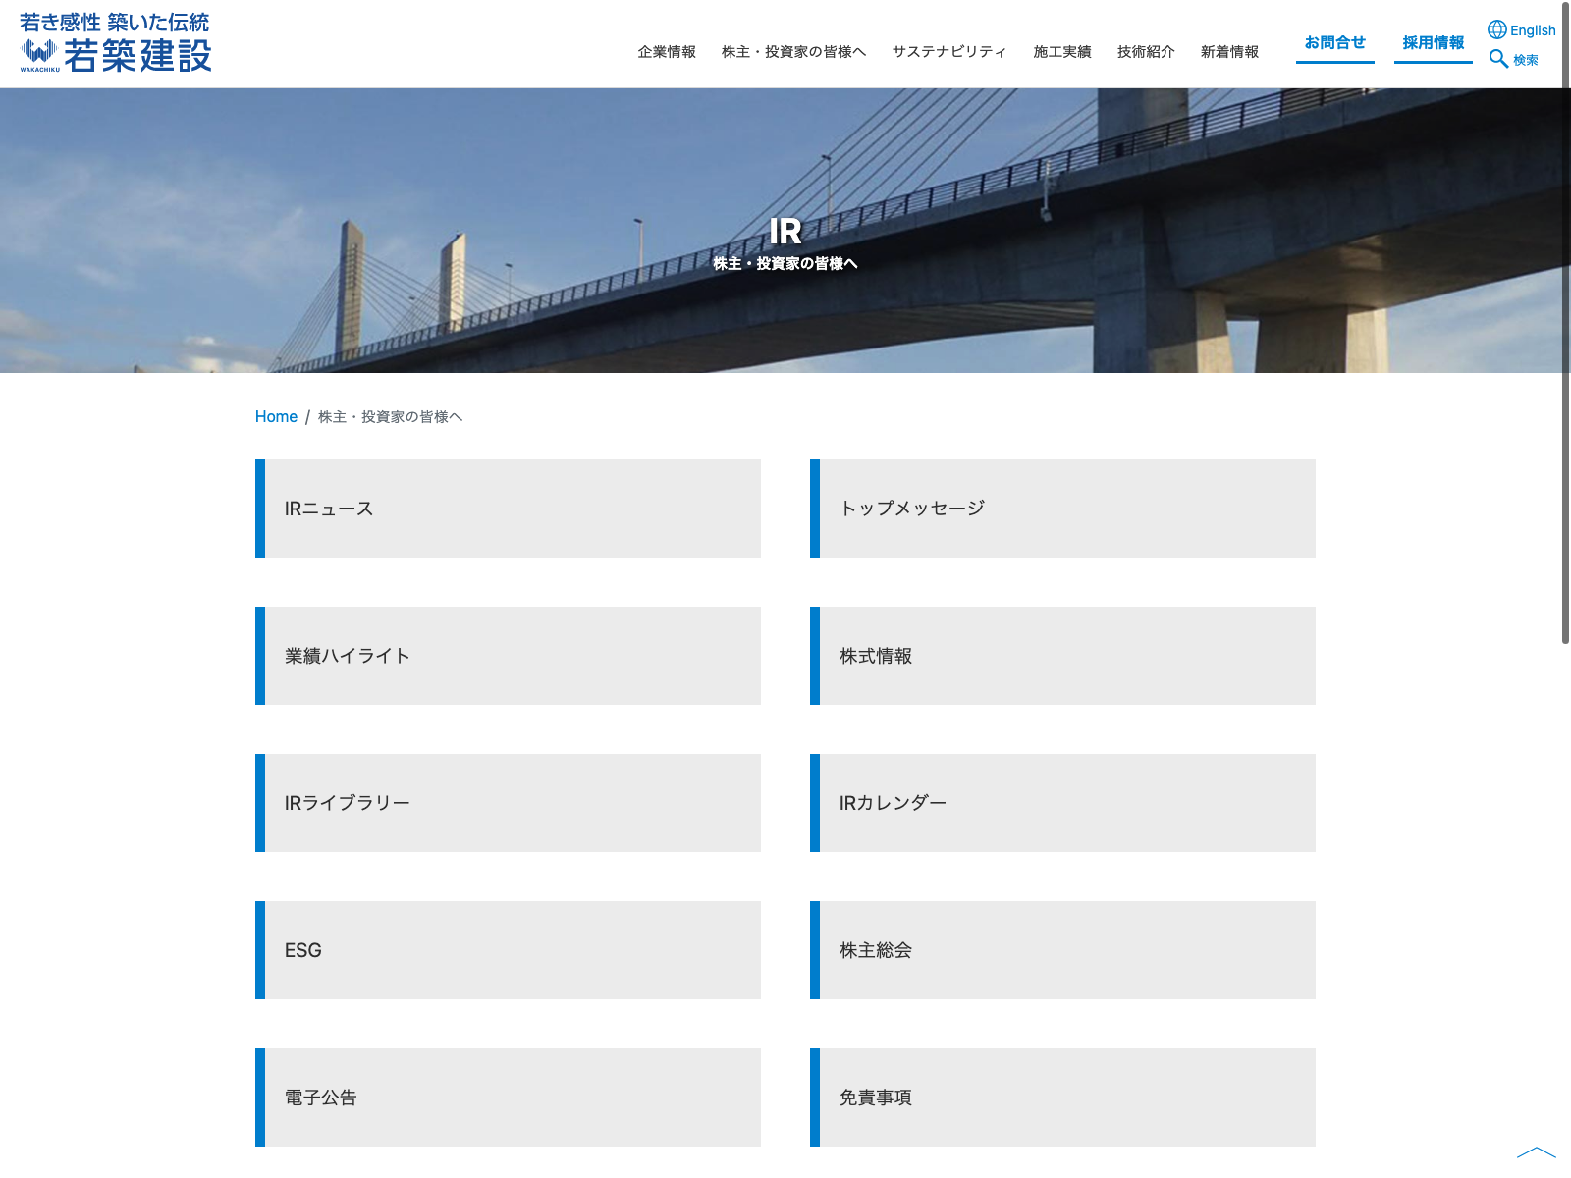The image size is (1571, 1178).
Task: Open 施工実績 from top navigation
Action: tap(1062, 52)
